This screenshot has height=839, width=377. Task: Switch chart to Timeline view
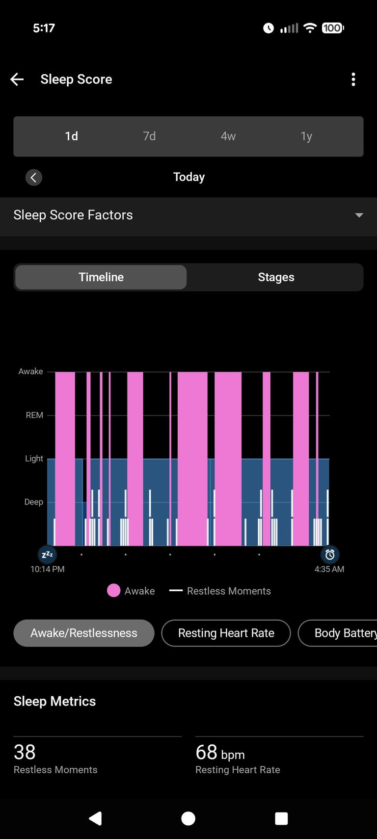coord(101,277)
